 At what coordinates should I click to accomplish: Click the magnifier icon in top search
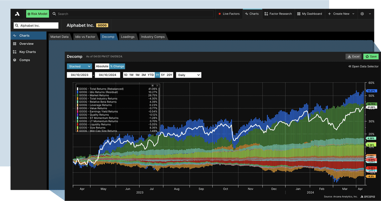tap(54, 14)
